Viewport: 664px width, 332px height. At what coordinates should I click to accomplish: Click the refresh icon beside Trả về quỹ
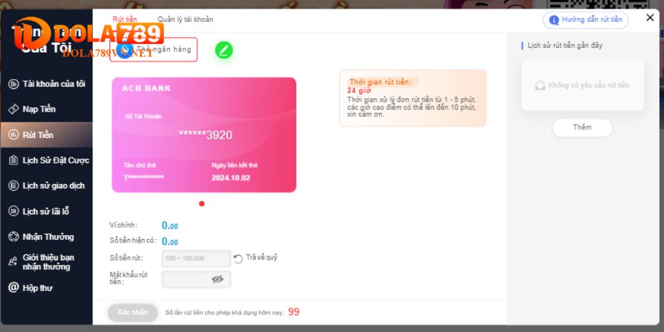pyautogui.click(x=238, y=259)
